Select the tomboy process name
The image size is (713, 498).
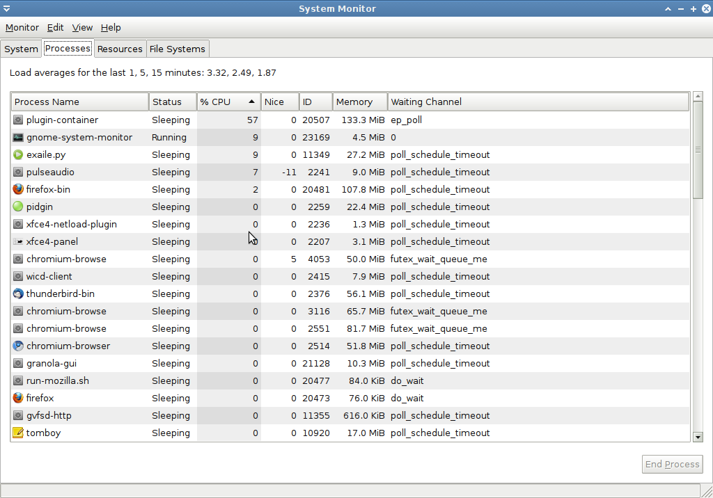coord(43,433)
